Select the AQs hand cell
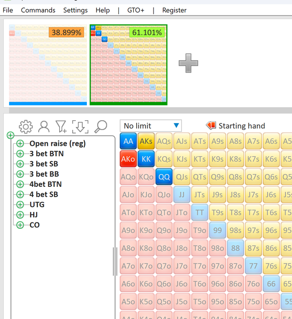 pos(164,141)
